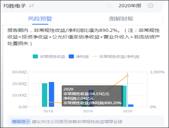
Task: Click the 2020年报 period label
Action: tap(130, 6)
